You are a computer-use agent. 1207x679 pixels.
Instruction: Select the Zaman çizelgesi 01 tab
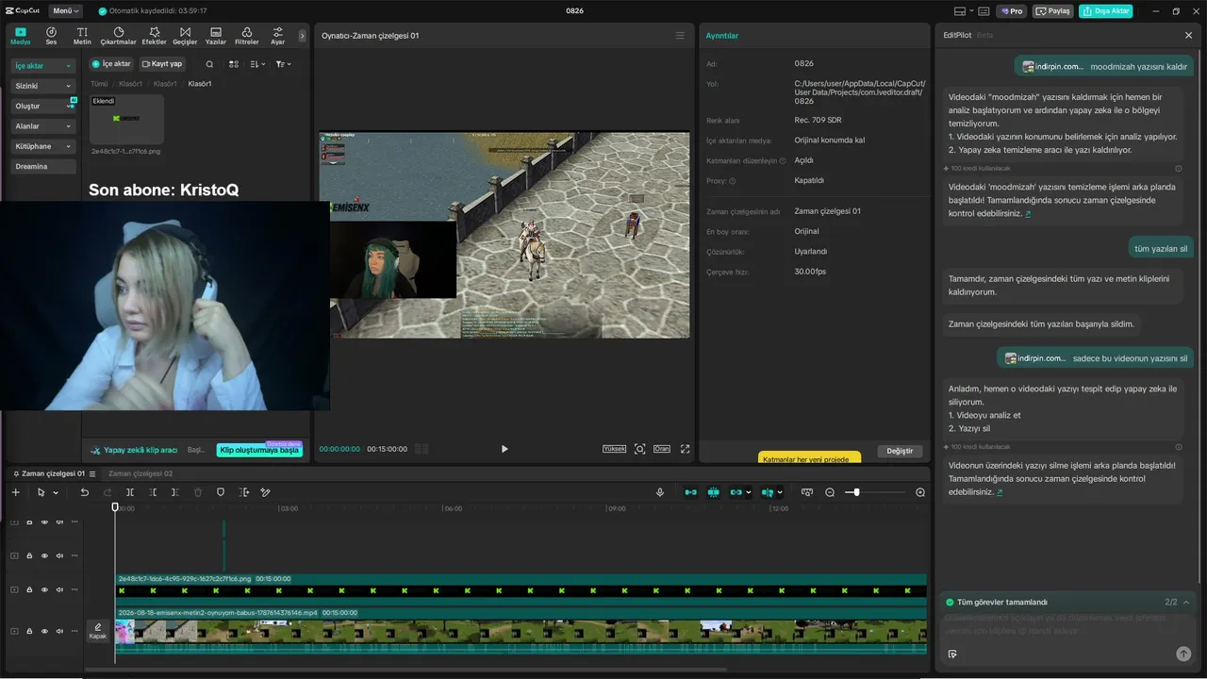coord(53,473)
